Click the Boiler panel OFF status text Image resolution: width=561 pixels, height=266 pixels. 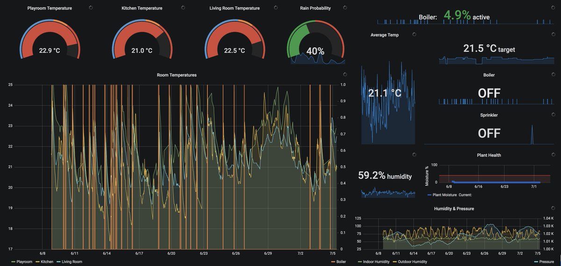489,93
